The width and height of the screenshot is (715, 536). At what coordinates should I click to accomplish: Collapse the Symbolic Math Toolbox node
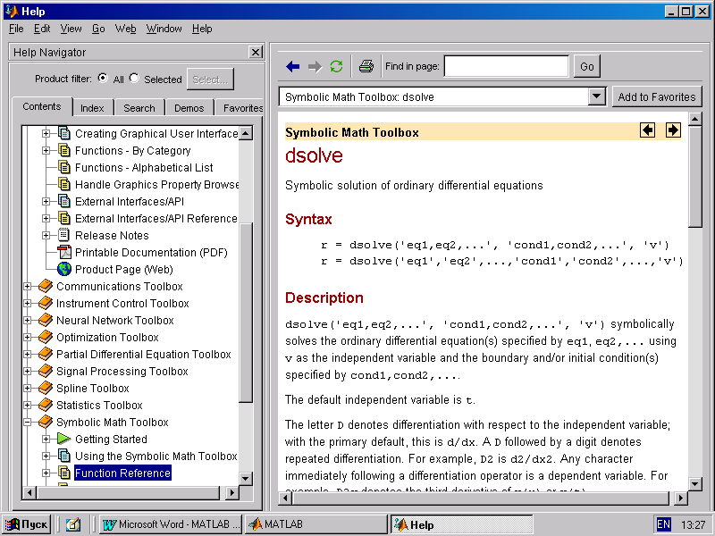point(28,422)
